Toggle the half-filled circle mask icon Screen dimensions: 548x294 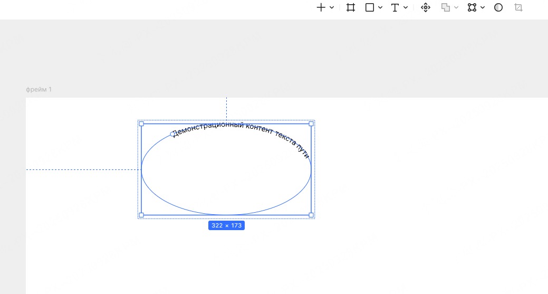click(x=498, y=7)
